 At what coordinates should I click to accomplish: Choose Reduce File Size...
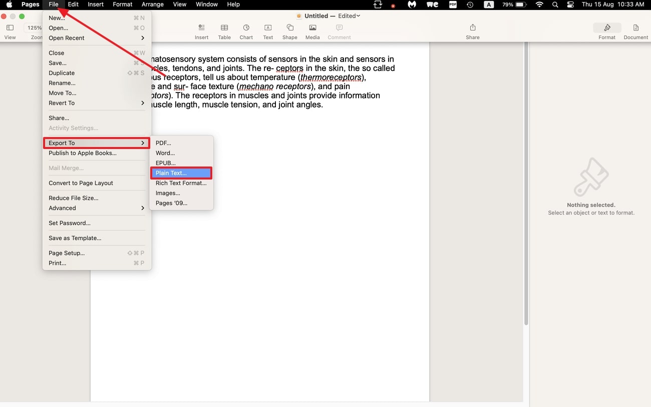(x=97, y=198)
